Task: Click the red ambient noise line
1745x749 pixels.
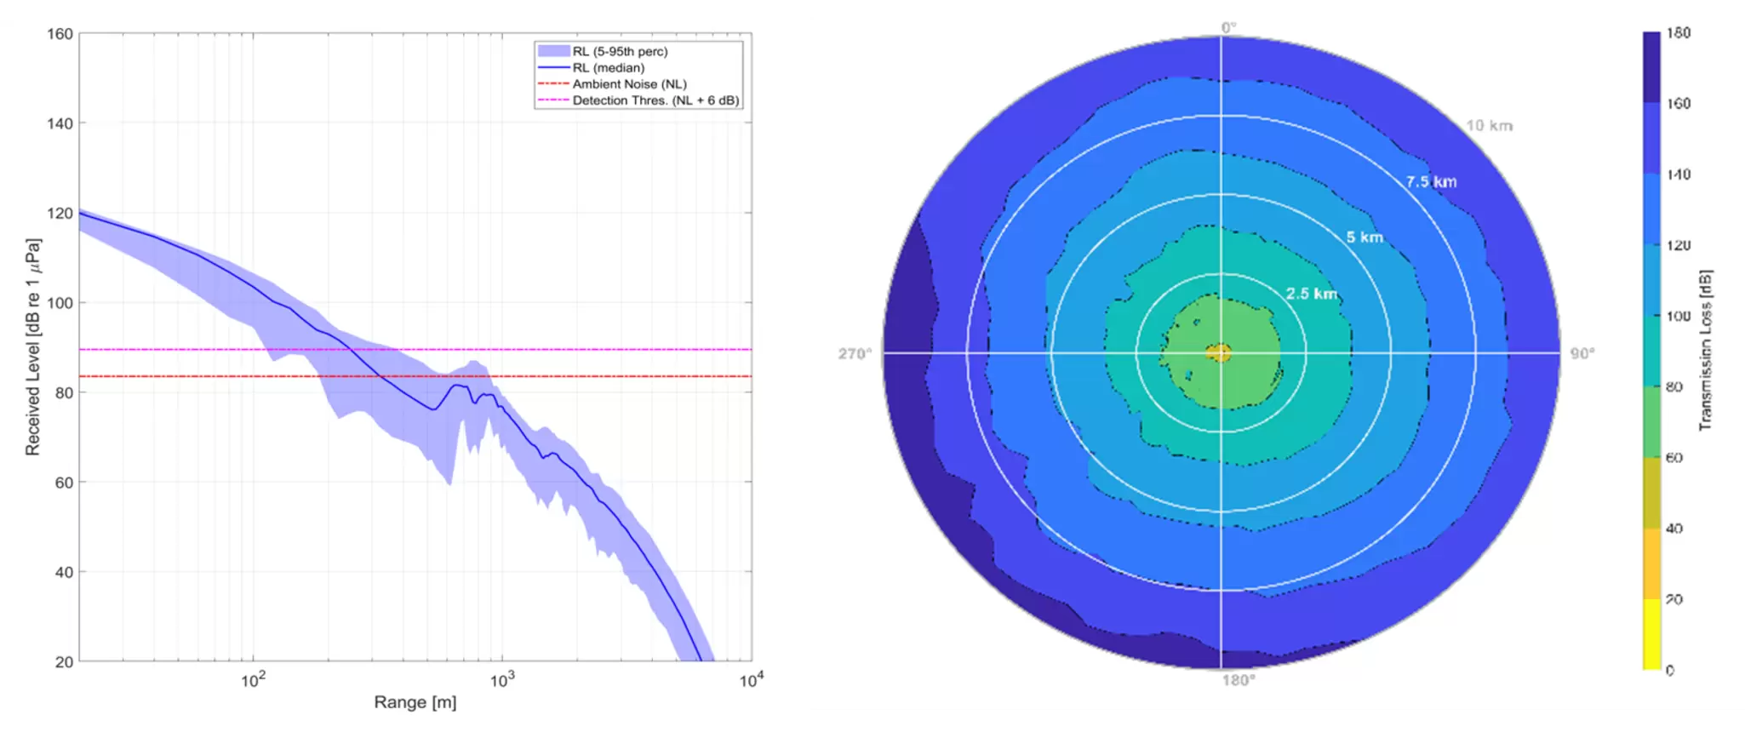Action: [x=415, y=376]
